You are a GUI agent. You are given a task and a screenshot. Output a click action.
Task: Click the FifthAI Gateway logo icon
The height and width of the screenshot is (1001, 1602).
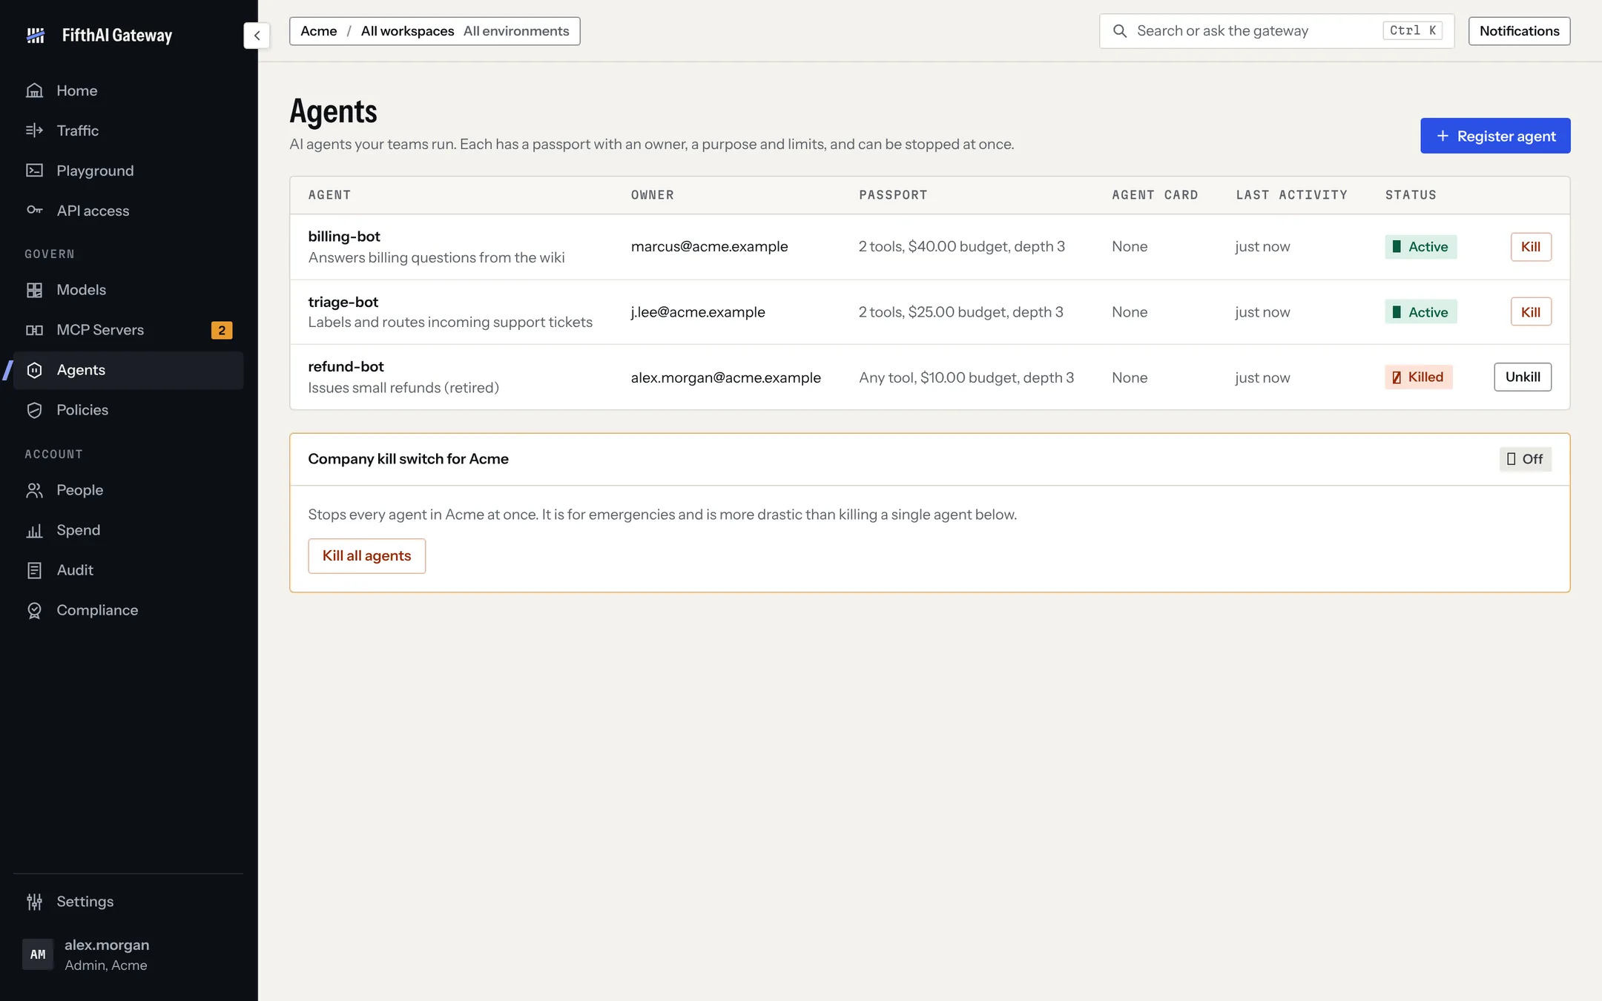pos(36,35)
